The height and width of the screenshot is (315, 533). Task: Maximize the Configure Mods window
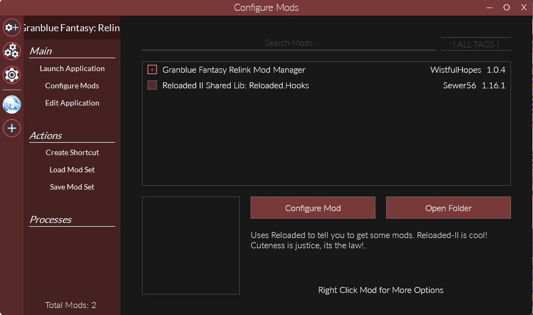point(506,8)
